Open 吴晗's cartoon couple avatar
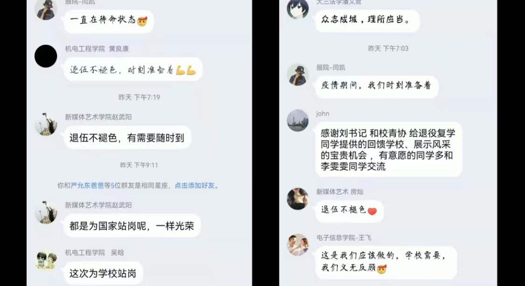Viewport: 525px width, 286px height. pyautogui.click(x=46, y=260)
